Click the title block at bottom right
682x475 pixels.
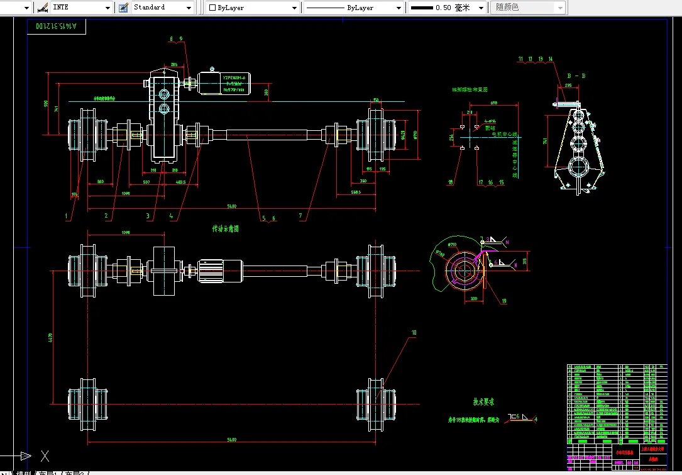click(617, 457)
